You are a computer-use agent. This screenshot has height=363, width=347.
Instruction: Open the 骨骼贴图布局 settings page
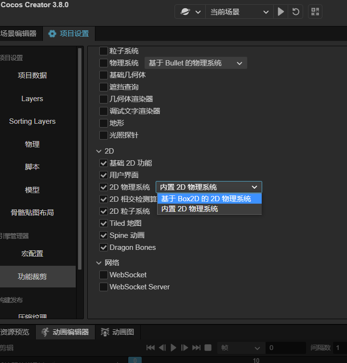click(x=32, y=212)
